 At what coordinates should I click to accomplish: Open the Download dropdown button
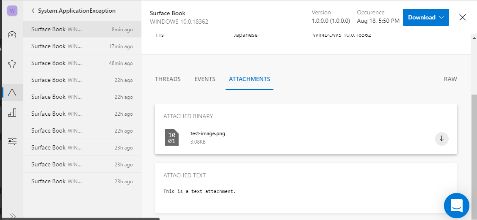tap(426, 17)
